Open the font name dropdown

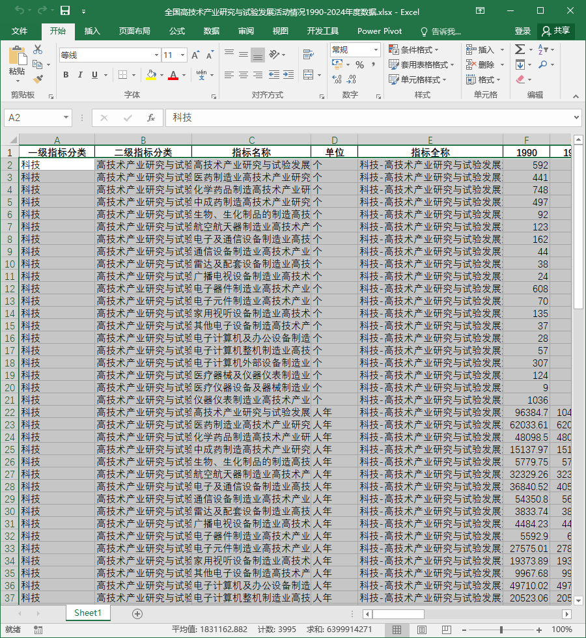click(156, 55)
